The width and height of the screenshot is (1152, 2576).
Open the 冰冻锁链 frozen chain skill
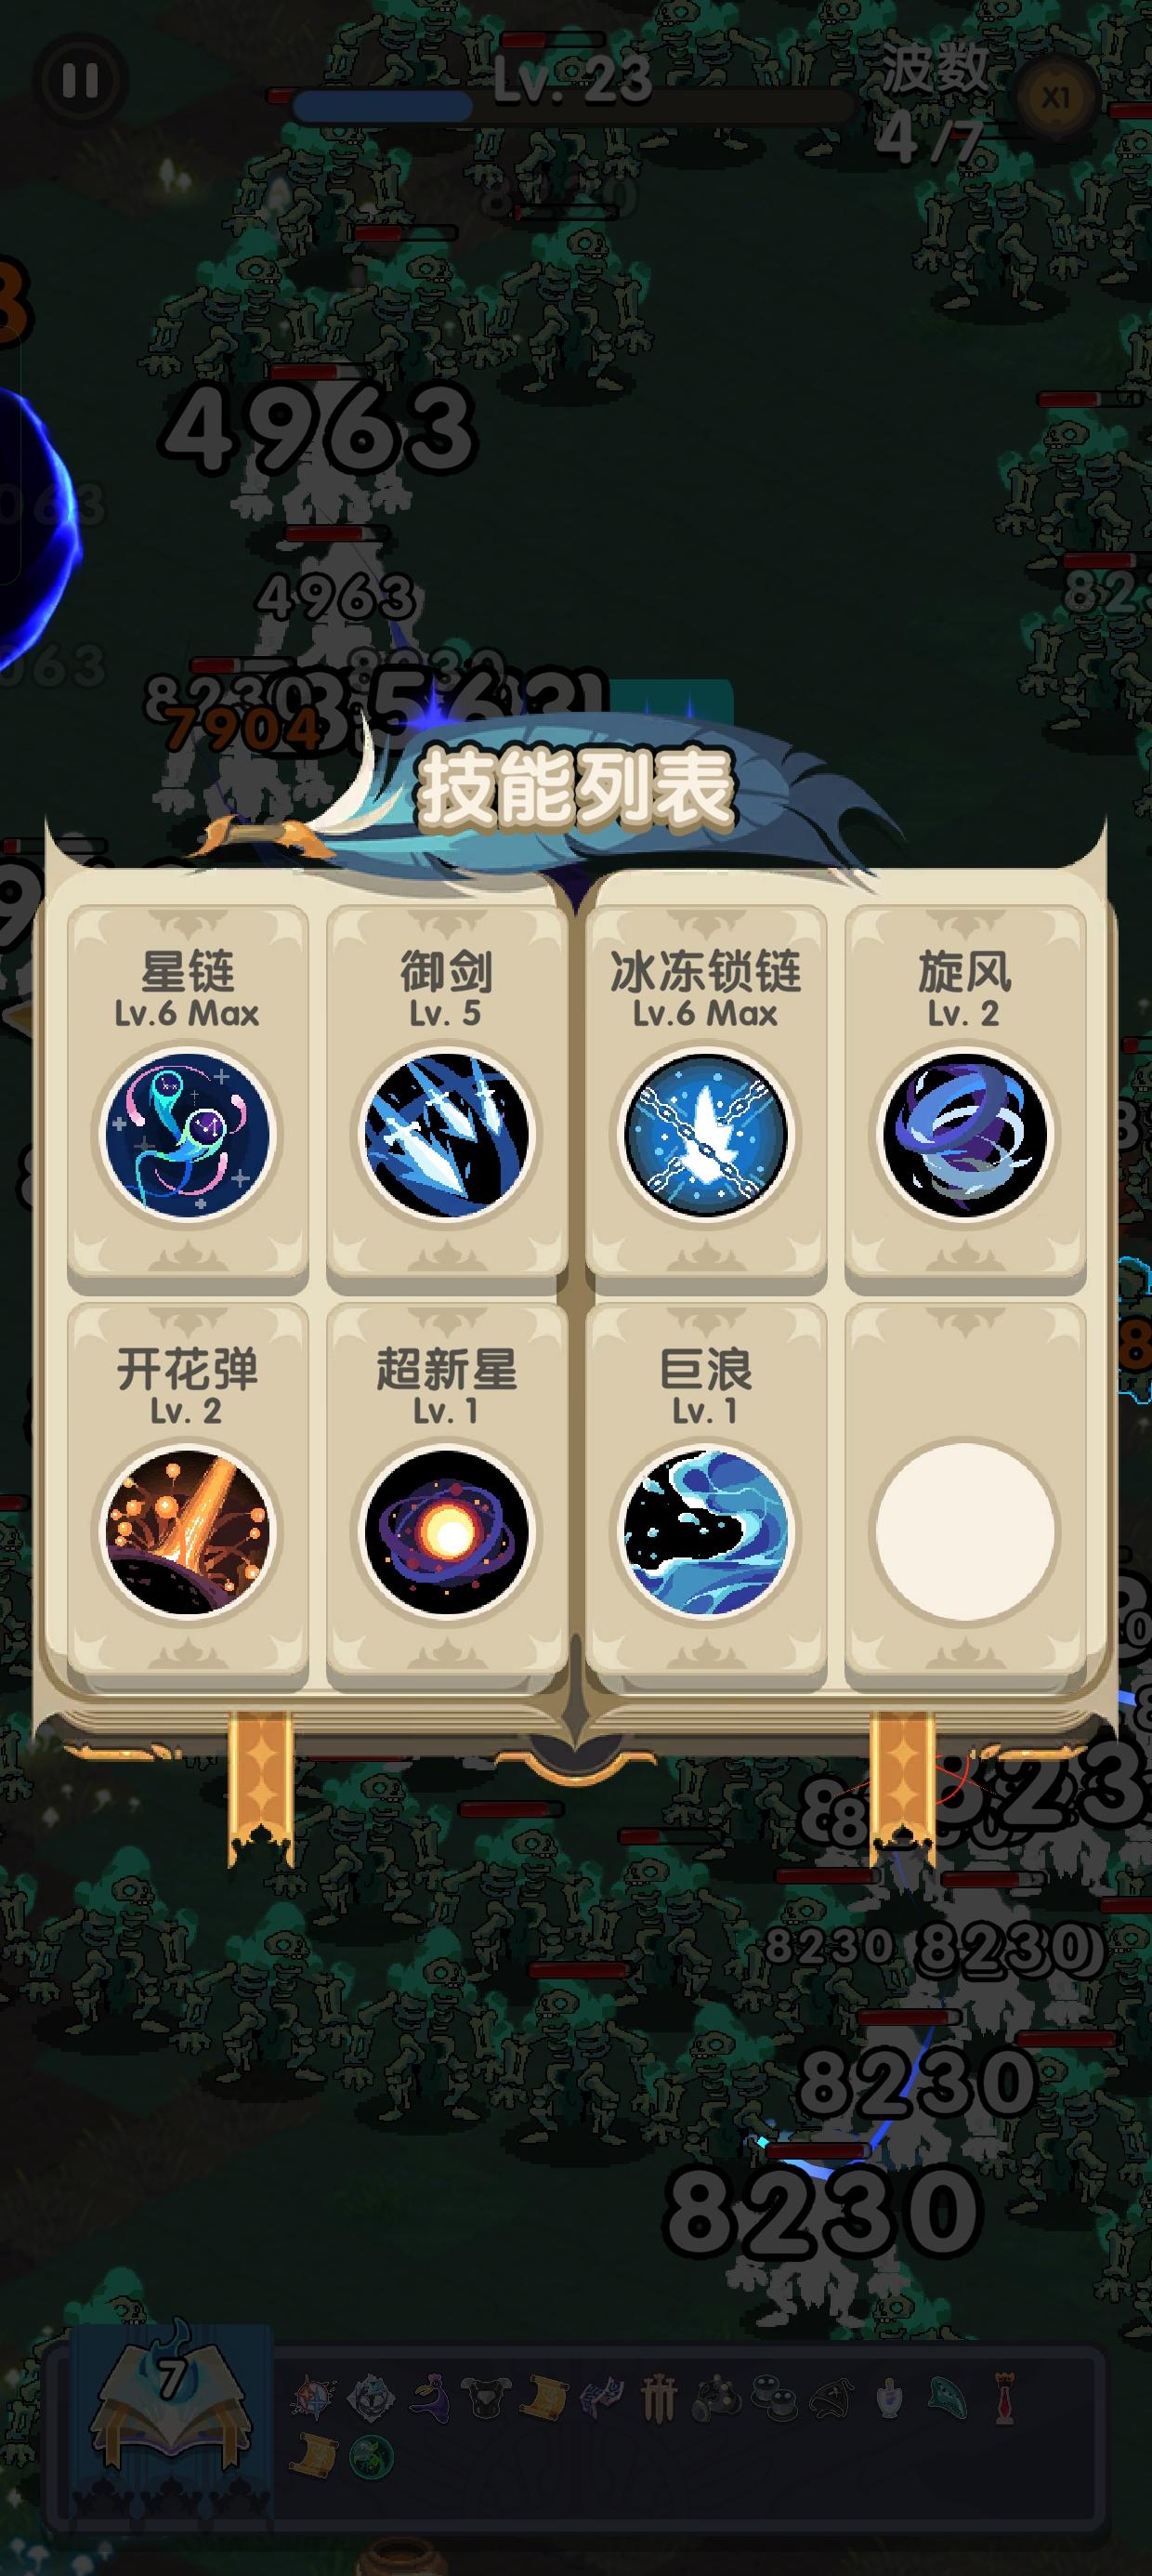[x=705, y=1134]
